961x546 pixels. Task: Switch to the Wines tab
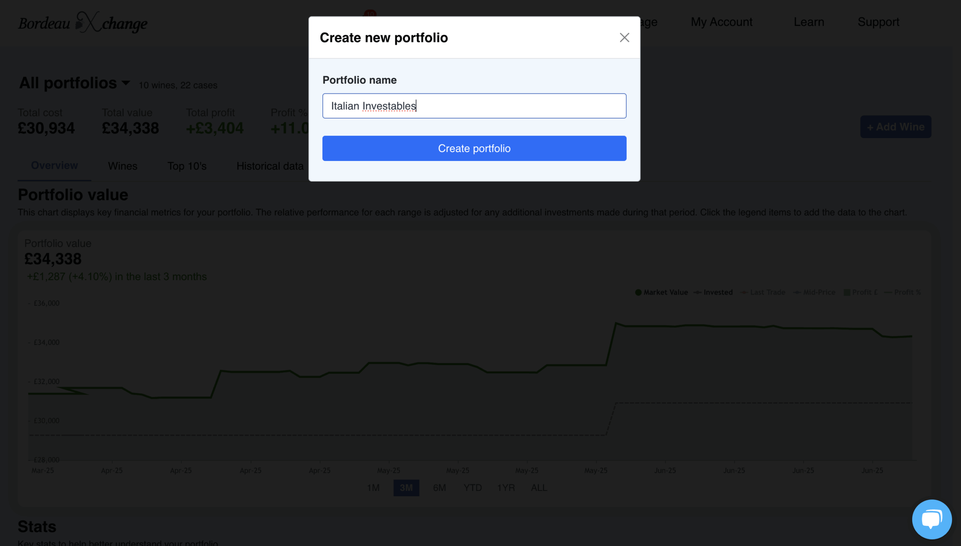[x=123, y=166]
